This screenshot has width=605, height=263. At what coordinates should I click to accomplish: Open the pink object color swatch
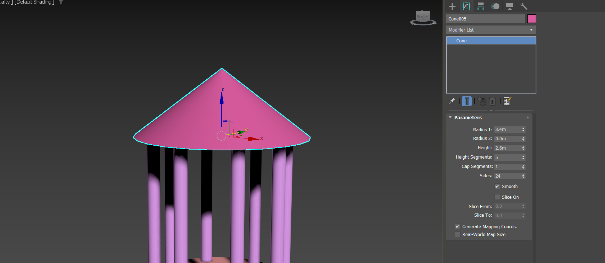(532, 19)
